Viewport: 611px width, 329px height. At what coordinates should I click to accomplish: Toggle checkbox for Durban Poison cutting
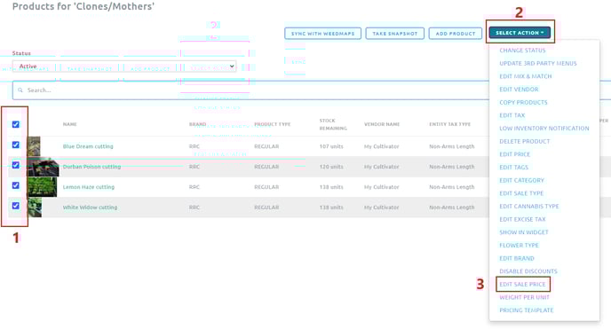click(x=16, y=165)
